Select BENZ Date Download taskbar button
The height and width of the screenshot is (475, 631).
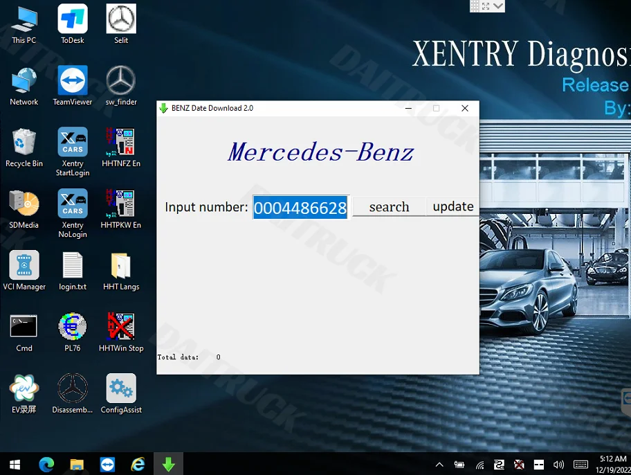point(169,465)
